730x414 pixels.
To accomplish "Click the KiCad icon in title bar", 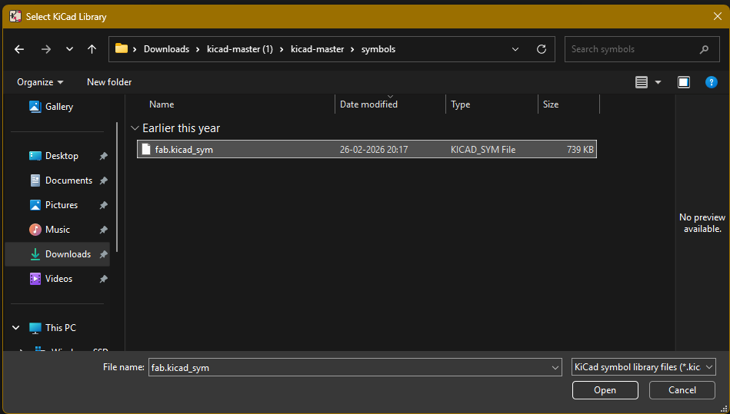I will [15, 17].
